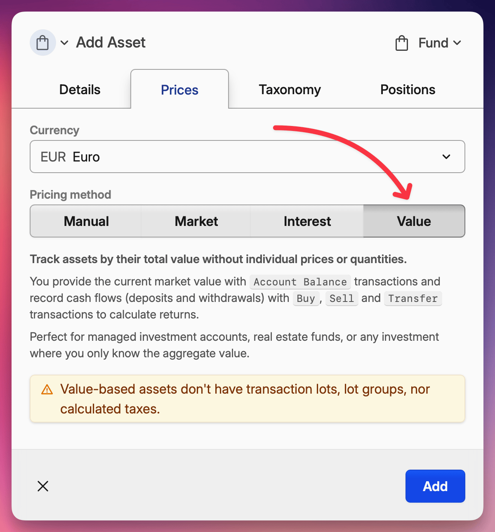Open the Positions tab
The image size is (495, 532).
408,90
